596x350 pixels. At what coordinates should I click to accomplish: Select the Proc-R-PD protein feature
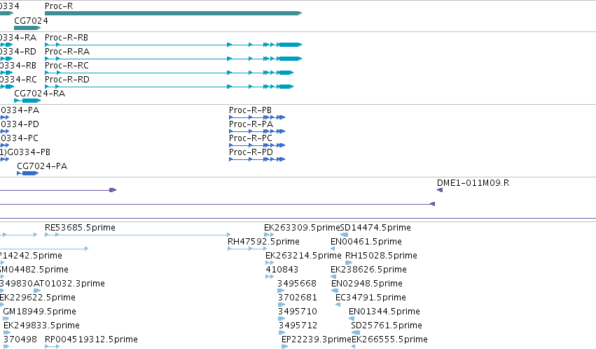257,159
